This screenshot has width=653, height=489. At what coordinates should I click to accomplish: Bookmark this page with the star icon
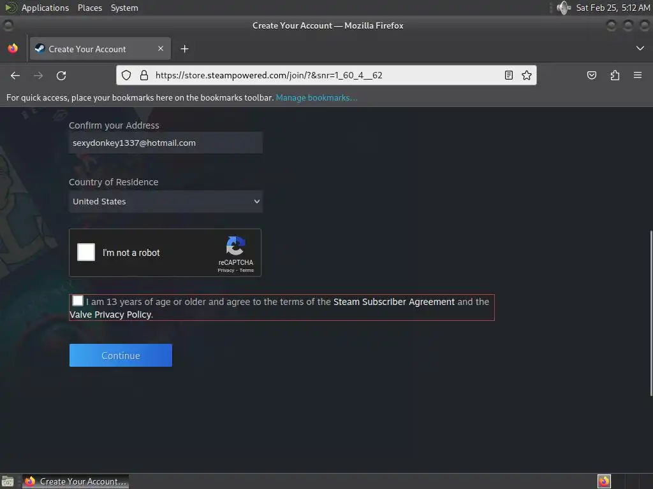click(x=526, y=75)
